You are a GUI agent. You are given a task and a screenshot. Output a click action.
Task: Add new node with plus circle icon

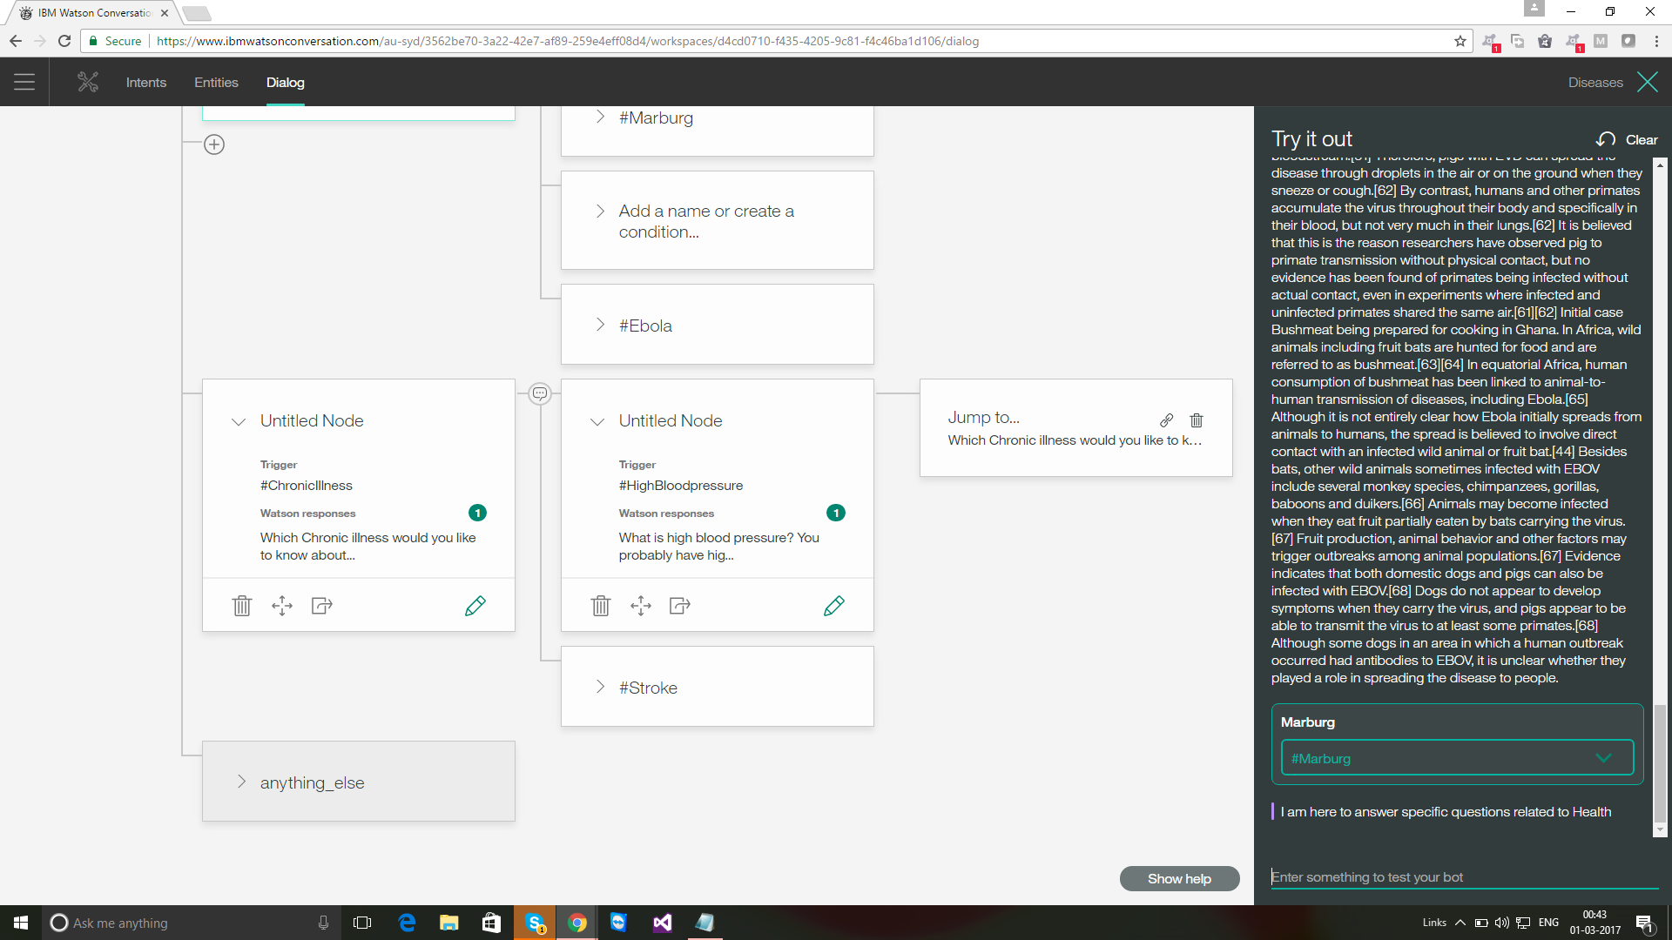point(214,144)
